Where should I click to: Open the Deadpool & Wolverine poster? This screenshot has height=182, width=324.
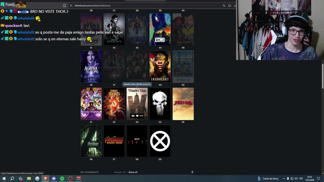[183, 29]
